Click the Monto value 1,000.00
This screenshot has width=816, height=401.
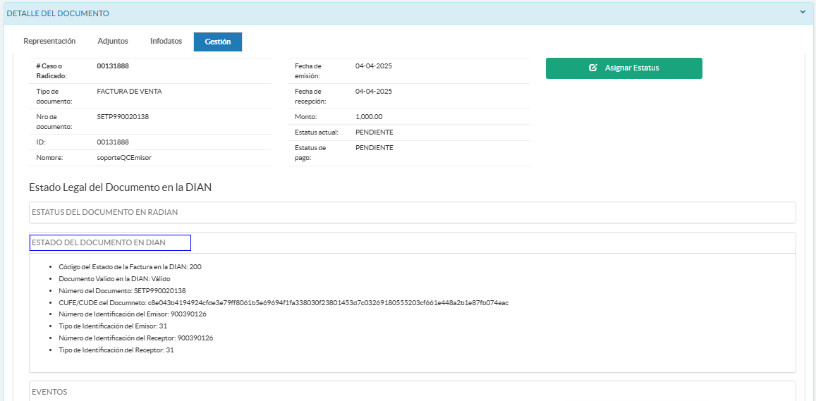pos(369,117)
